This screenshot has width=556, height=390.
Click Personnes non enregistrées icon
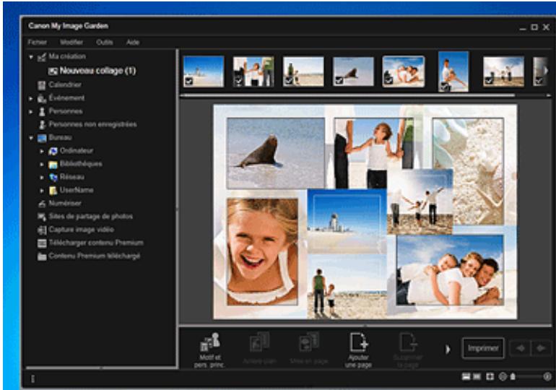pos(41,124)
